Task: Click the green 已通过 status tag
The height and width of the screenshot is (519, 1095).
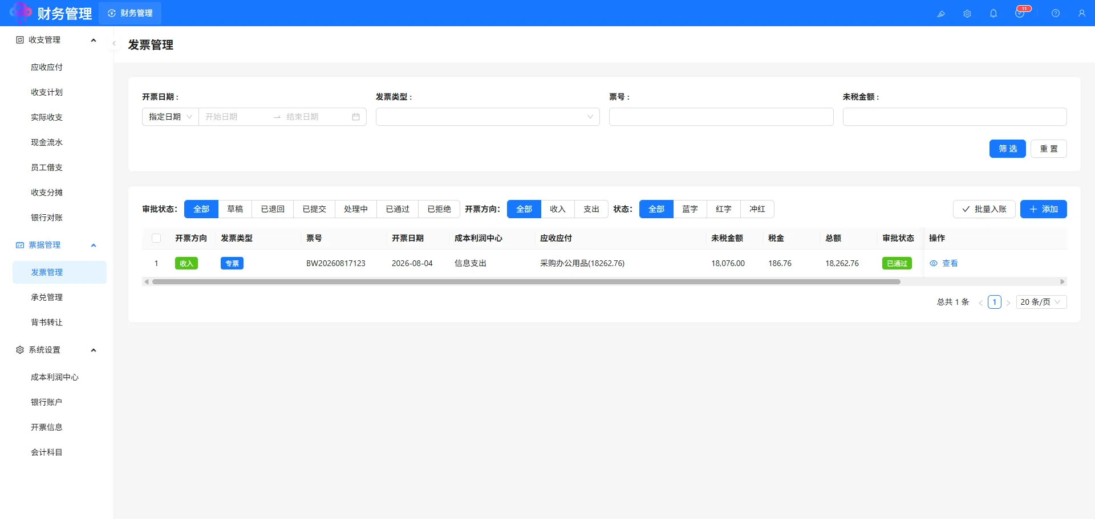Action: point(897,263)
